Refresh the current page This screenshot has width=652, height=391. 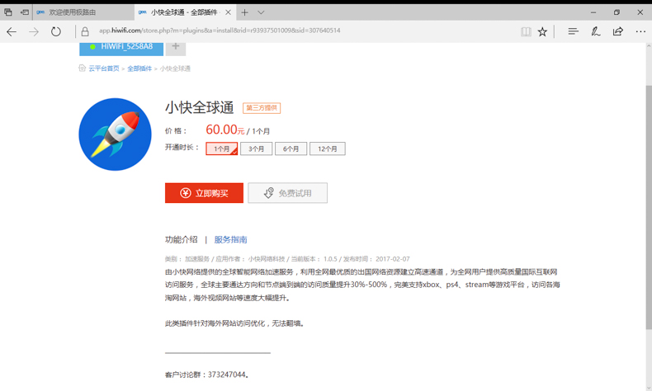pos(56,31)
